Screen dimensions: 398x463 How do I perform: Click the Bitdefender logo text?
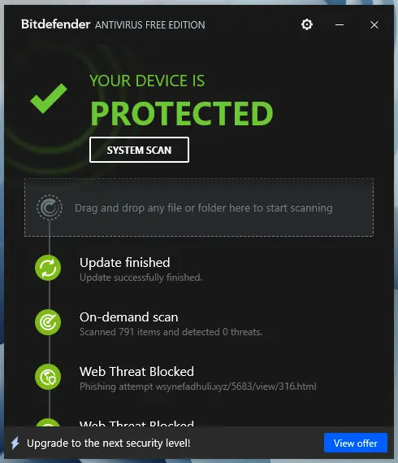[x=55, y=24]
